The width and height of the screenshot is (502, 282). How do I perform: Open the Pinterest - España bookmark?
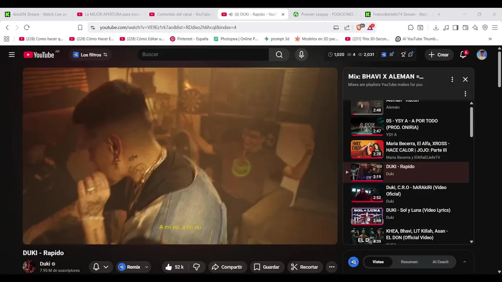tap(189, 39)
